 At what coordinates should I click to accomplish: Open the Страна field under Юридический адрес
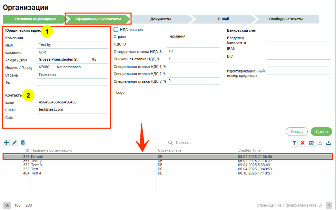click(72, 75)
